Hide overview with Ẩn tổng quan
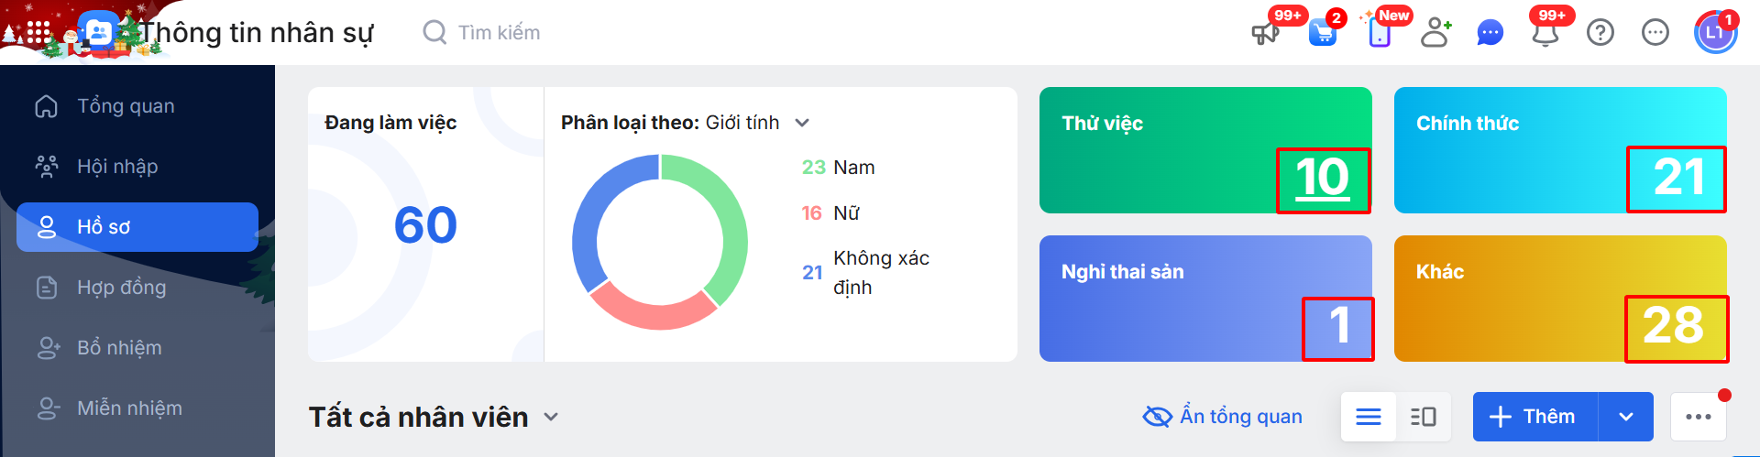 [x=1223, y=417]
